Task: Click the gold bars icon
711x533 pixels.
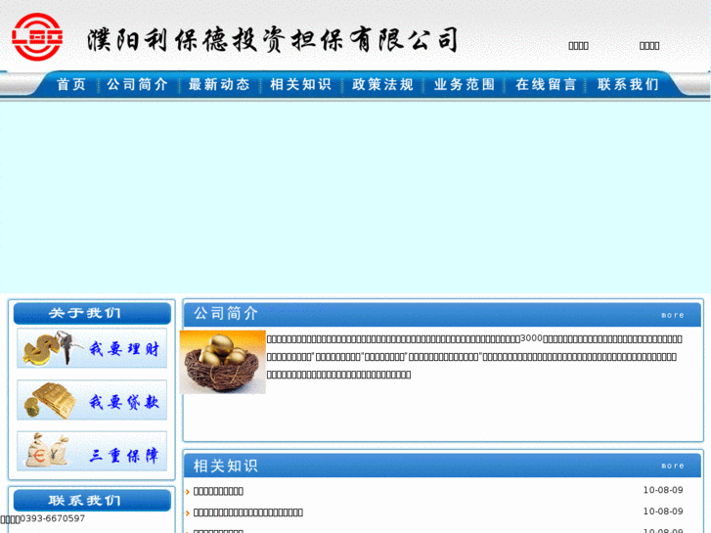Action: [50, 401]
